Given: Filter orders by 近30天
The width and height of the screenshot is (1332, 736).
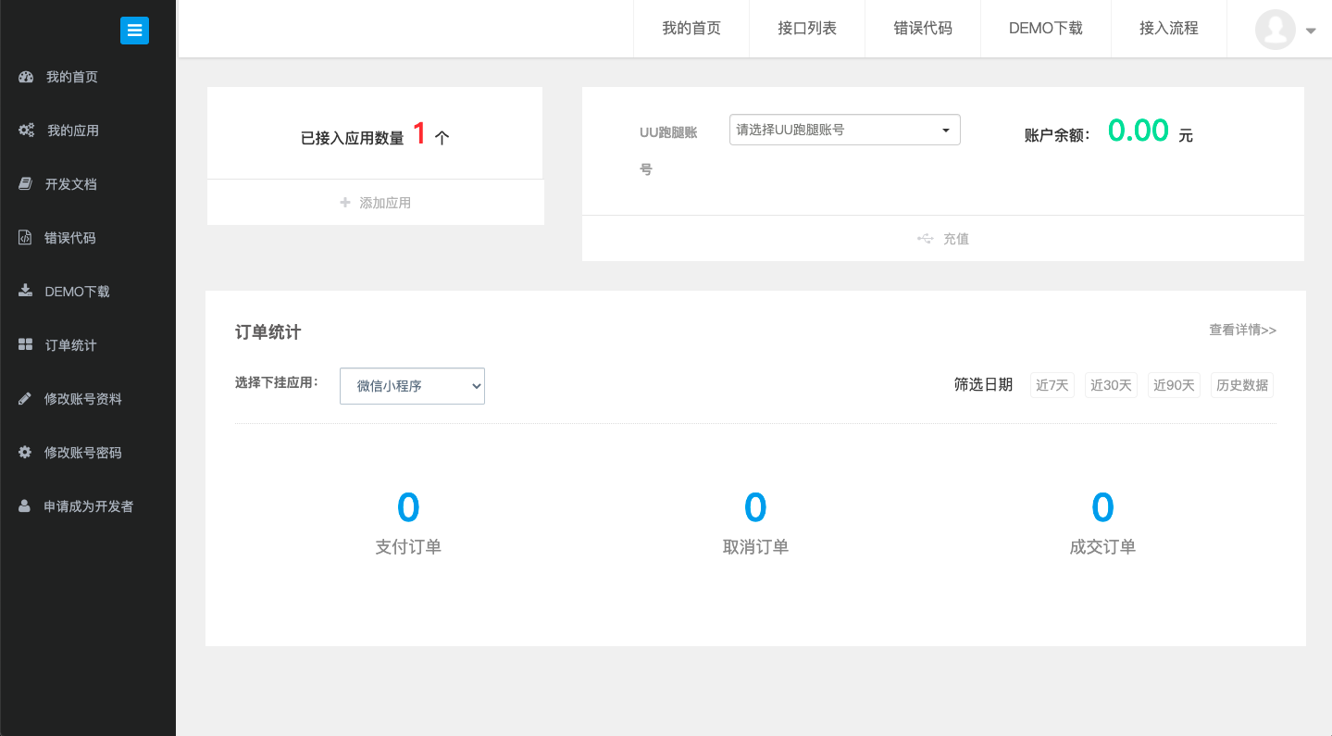Looking at the screenshot, I should click(1111, 385).
